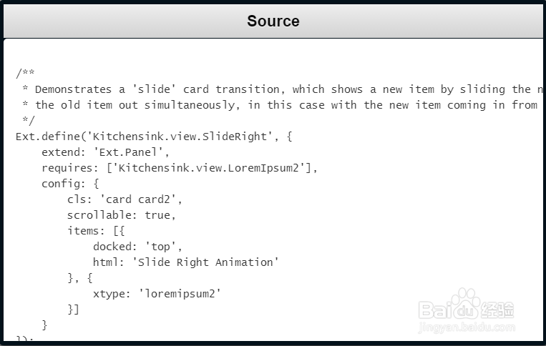Viewport: 546px width, 346px height.
Task: Click the opening '/**' comment line
Action: (25, 74)
